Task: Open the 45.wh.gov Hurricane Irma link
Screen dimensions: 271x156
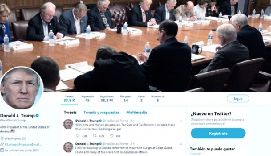Action: 23,144
